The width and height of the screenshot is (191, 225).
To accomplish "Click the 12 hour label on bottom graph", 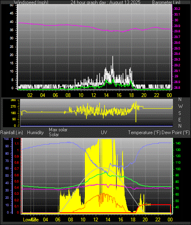I will [95, 220].
